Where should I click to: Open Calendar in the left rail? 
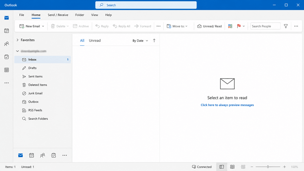[6, 31]
